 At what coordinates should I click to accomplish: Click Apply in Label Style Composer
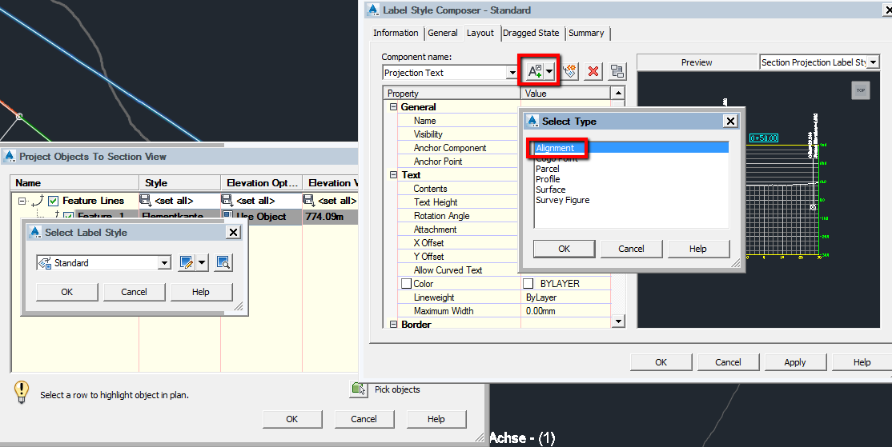point(795,362)
